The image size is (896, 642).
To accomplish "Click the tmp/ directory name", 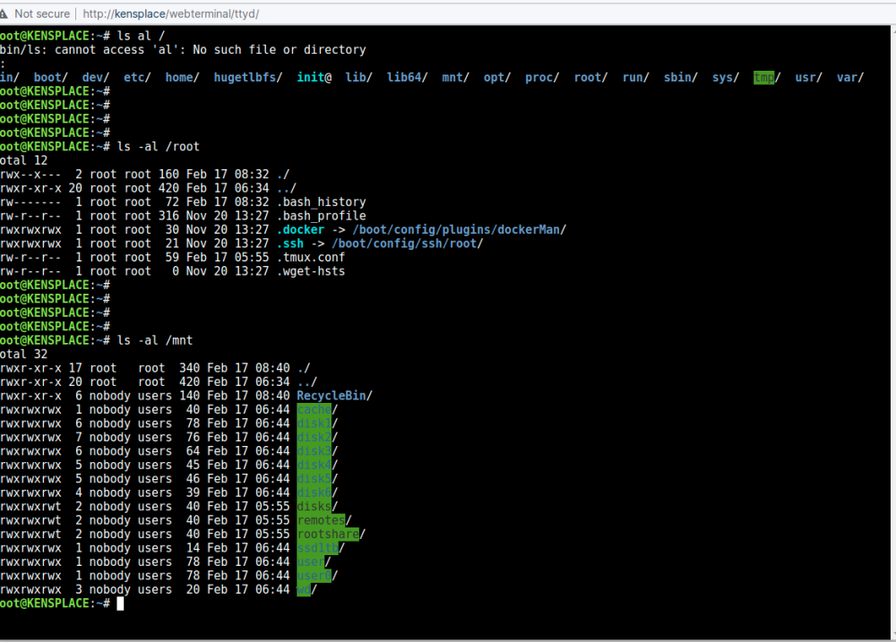I will click(767, 77).
